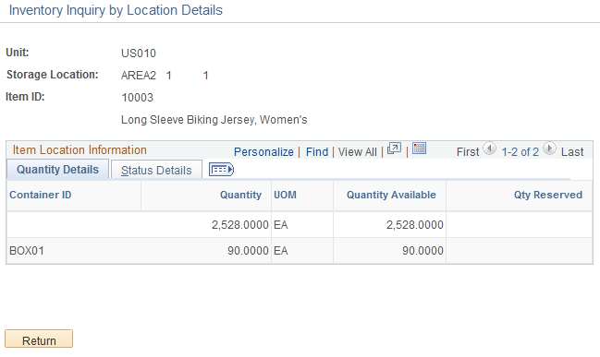This screenshot has width=600, height=357.
Task: Open the Status Details tab
Action: 156,171
